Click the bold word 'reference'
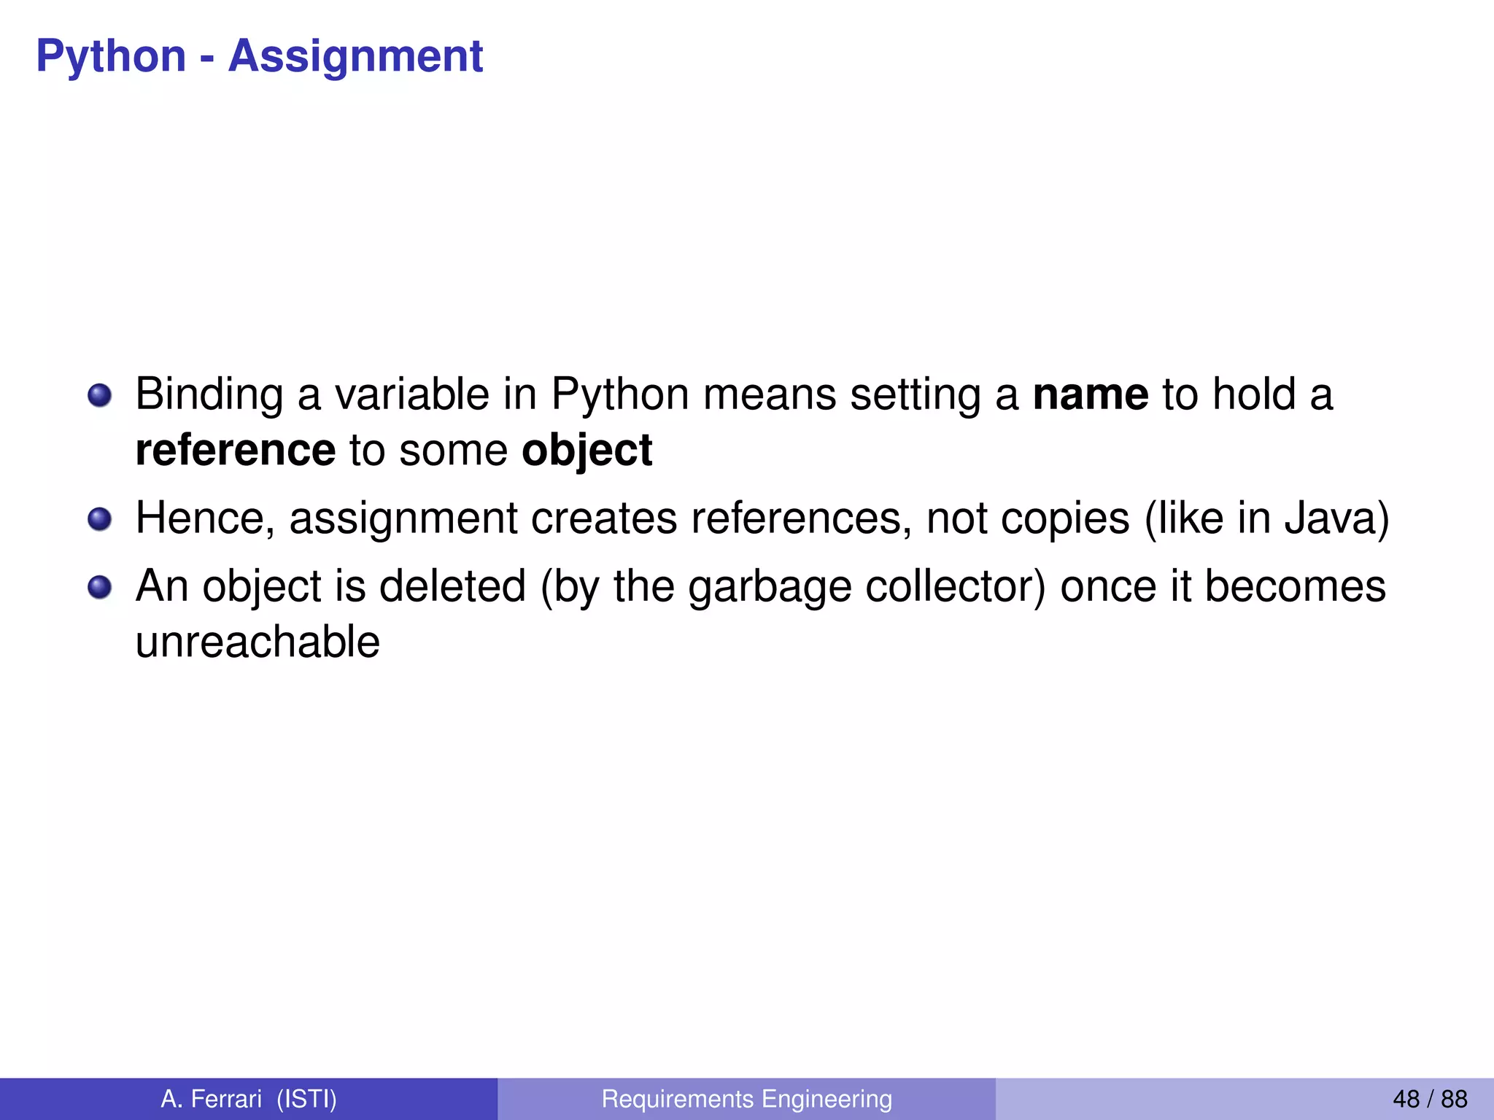This screenshot has width=1494, height=1120. tap(236, 450)
